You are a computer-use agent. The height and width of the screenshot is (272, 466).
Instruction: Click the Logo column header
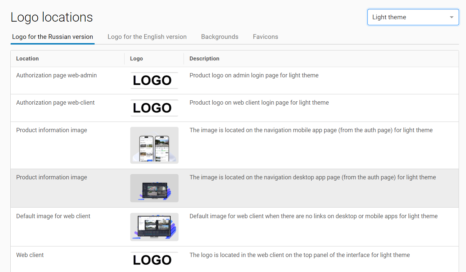[136, 59]
